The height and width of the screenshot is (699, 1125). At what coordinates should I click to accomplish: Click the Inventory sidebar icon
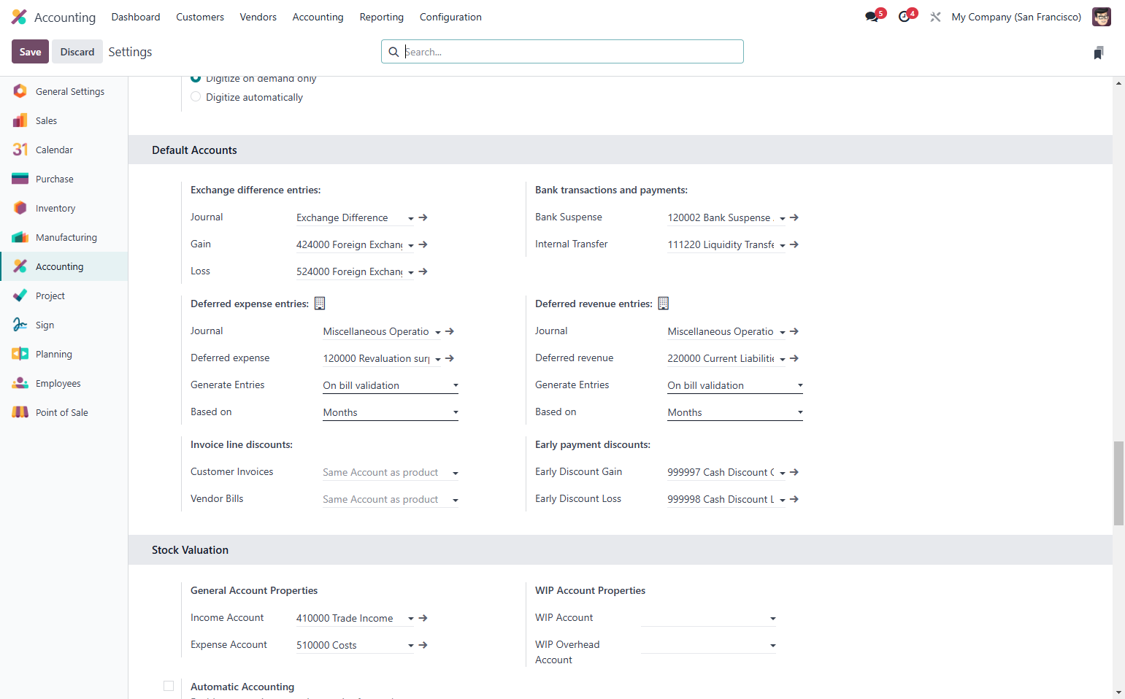coord(20,208)
